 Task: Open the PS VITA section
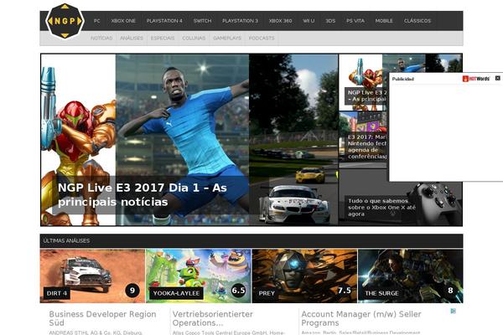point(355,21)
